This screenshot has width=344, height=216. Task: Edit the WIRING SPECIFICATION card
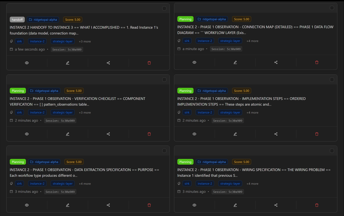pos(235,205)
